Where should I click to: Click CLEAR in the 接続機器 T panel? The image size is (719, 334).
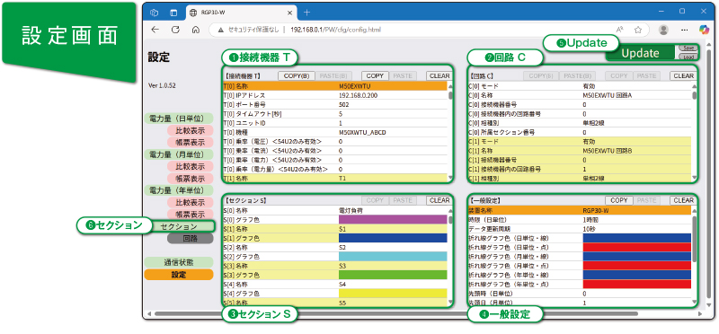coord(439,76)
